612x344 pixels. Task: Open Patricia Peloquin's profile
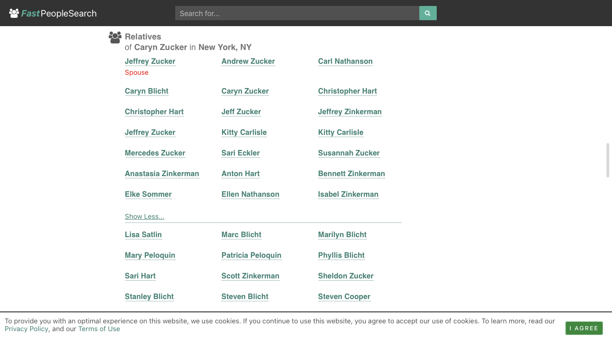[251, 255]
